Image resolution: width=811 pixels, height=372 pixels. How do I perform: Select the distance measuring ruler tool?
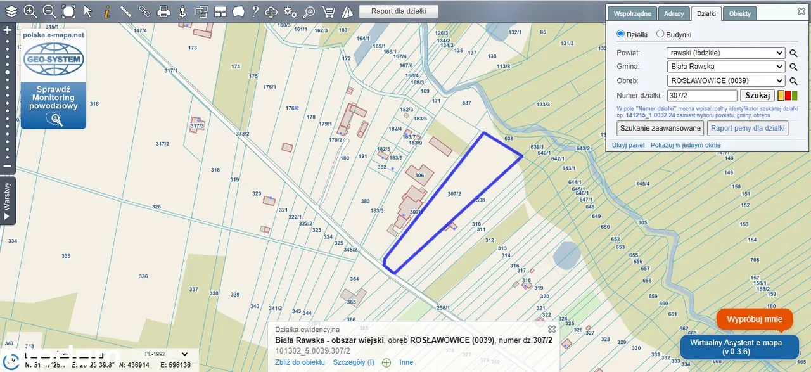(x=125, y=11)
